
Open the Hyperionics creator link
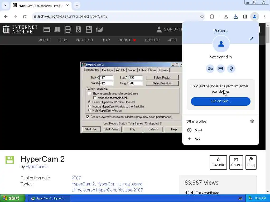click(x=36, y=166)
